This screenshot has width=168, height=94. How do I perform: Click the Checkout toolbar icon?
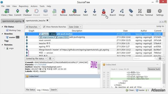tap(27, 11)
